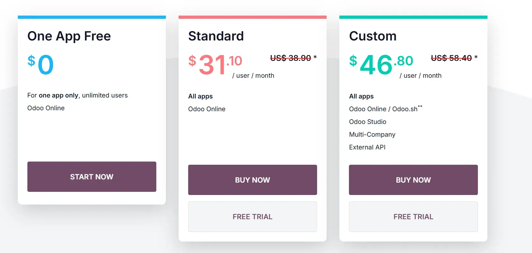Select the Custom plan heading
Image resolution: width=532 pixels, height=253 pixels.
pos(373,36)
